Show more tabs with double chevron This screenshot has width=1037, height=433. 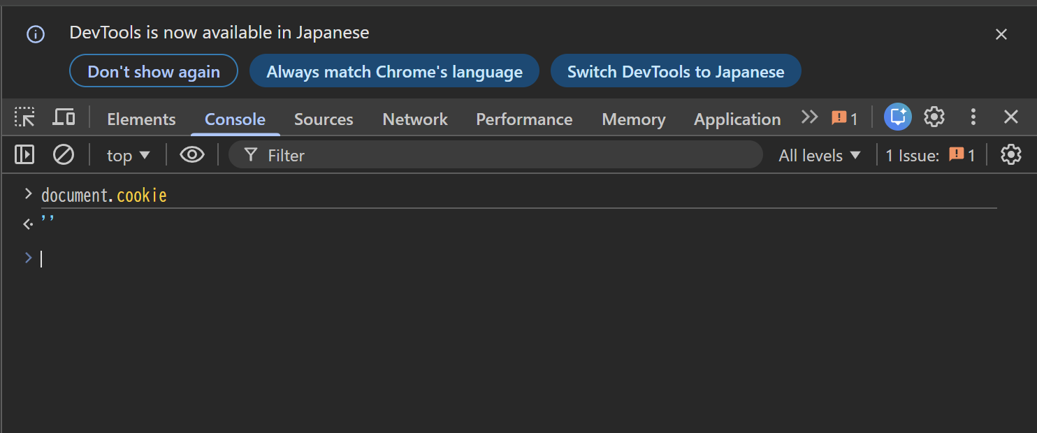[809, 117]
